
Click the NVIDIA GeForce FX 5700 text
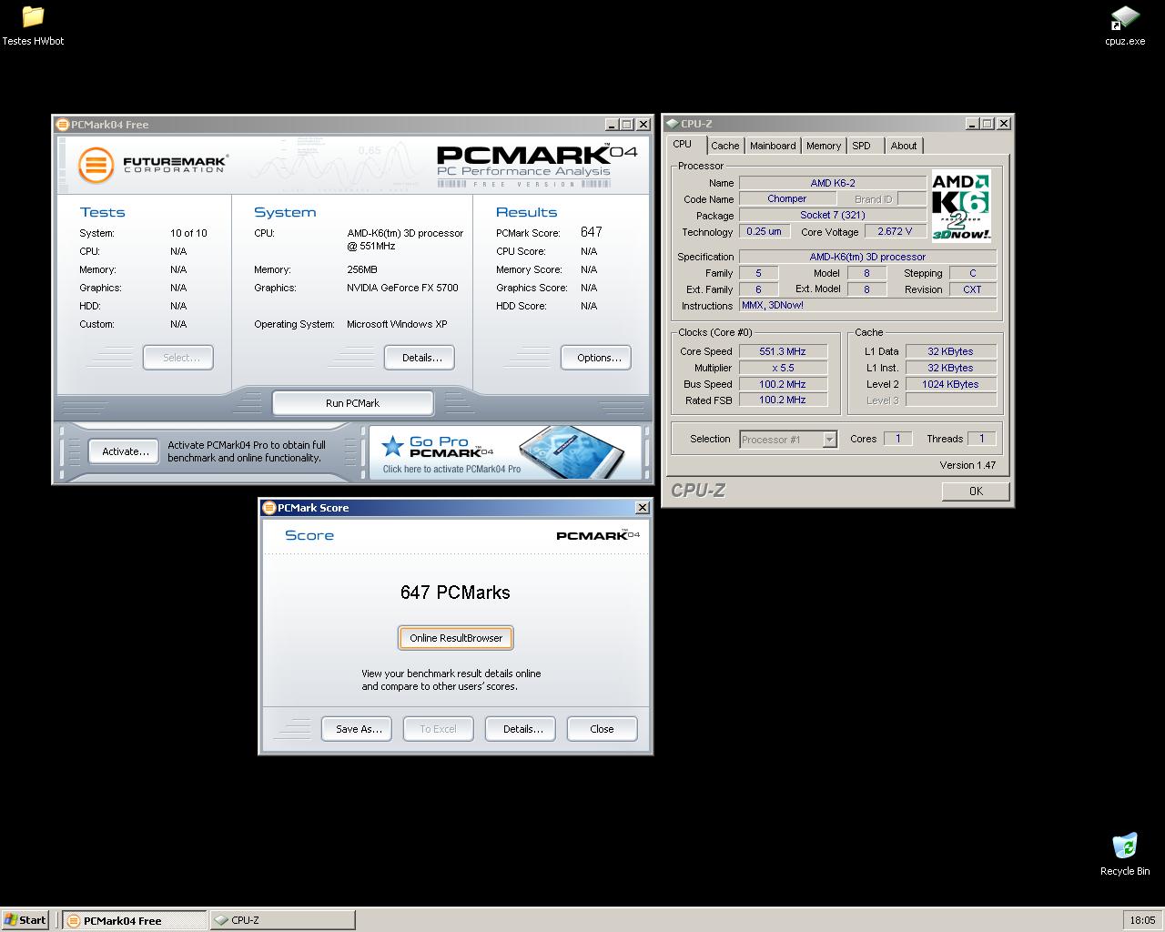pos(402,288)
